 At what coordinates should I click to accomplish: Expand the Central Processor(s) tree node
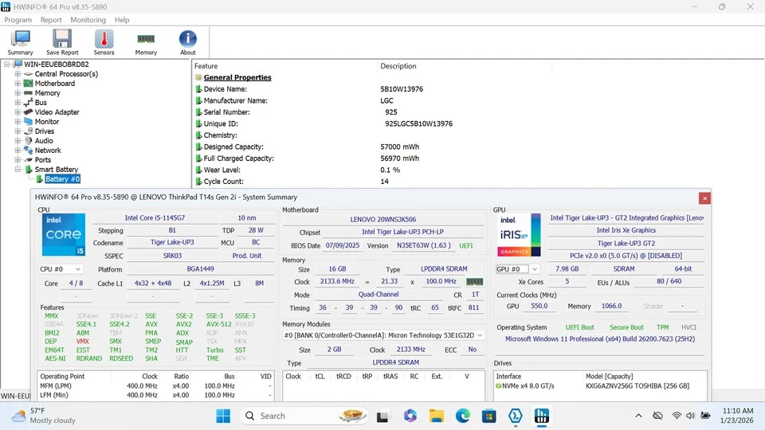pos(18,74)
